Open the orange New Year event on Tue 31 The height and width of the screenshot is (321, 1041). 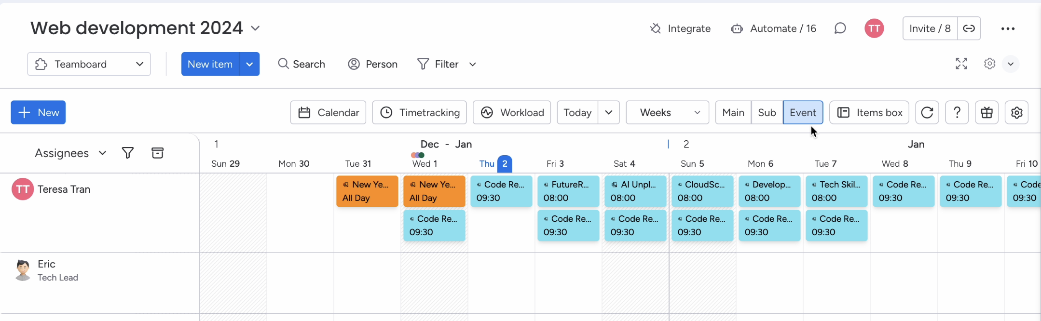[x=367, y=191]
